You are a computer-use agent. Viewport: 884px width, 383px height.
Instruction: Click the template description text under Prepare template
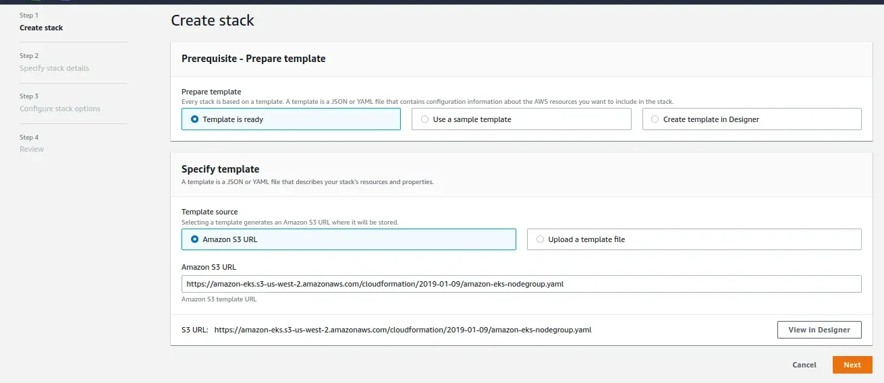pyautogui.click(x=427, y=102)
